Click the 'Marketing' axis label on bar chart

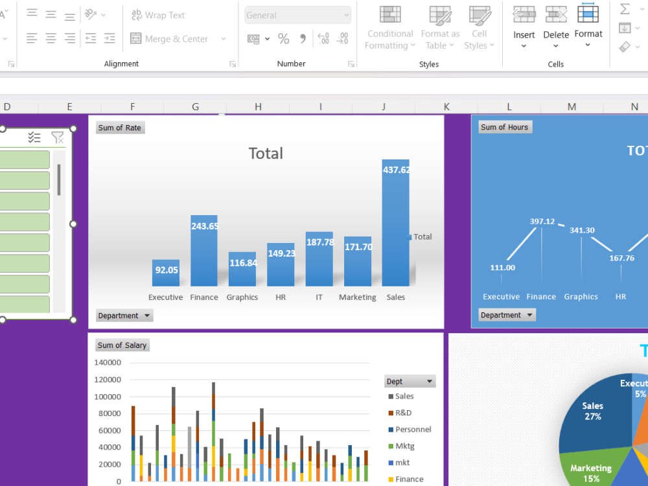[x=358, y=297]
